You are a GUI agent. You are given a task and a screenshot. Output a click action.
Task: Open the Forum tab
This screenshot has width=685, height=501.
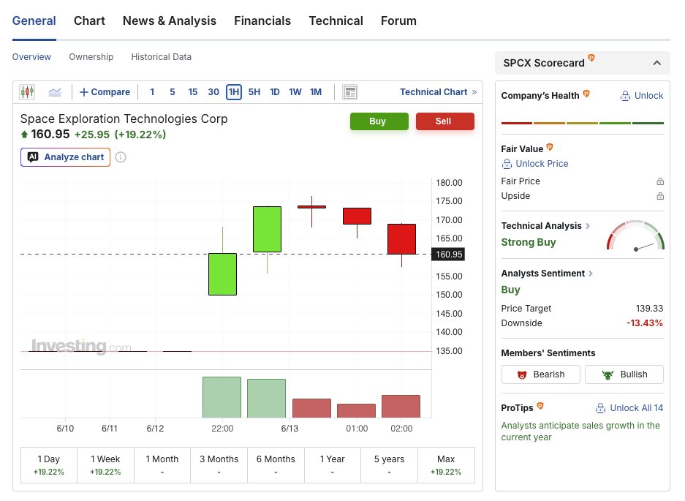pyautogui.click(x=398, y=21)
